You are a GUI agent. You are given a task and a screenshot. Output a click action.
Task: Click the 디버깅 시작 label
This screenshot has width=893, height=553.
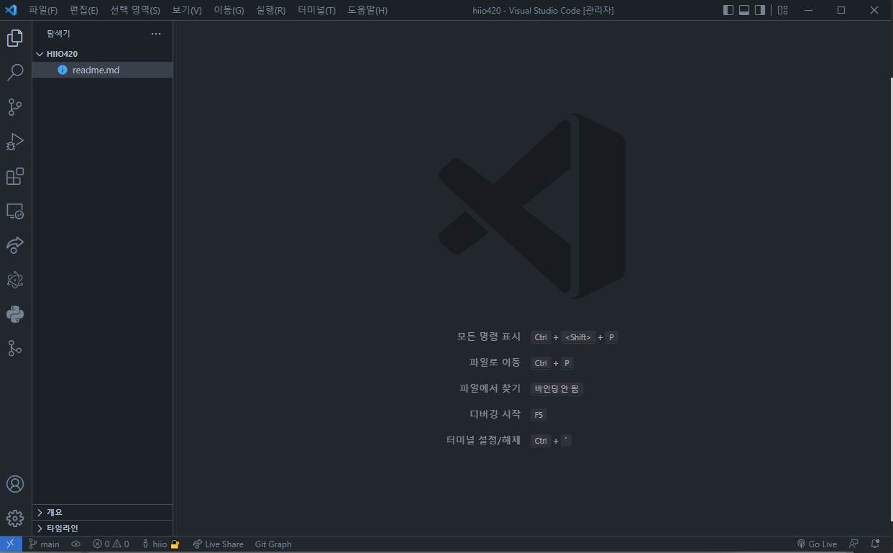click(494, 414)
